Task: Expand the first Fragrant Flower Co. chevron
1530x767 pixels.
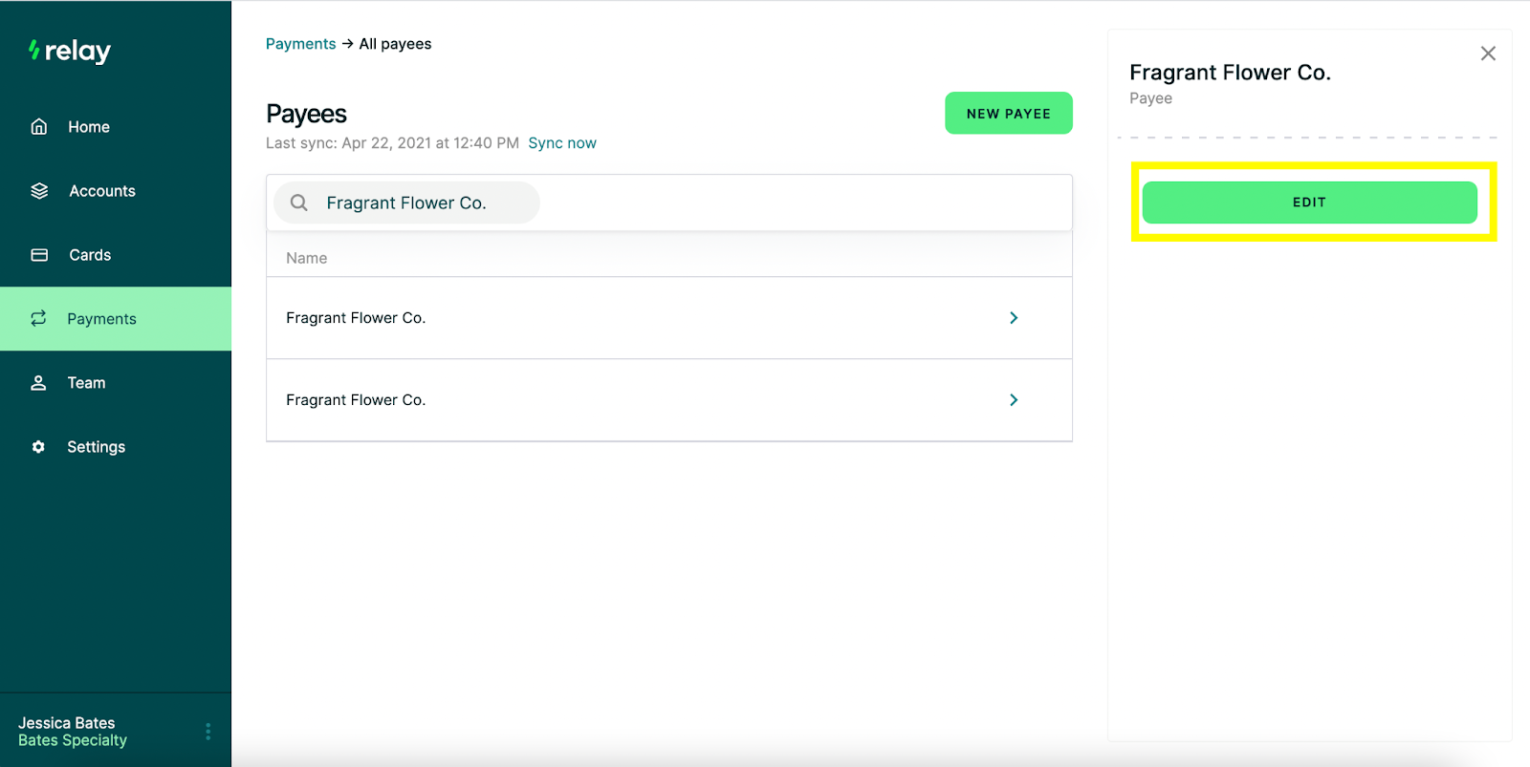Action: click(x=1014, y=318)
